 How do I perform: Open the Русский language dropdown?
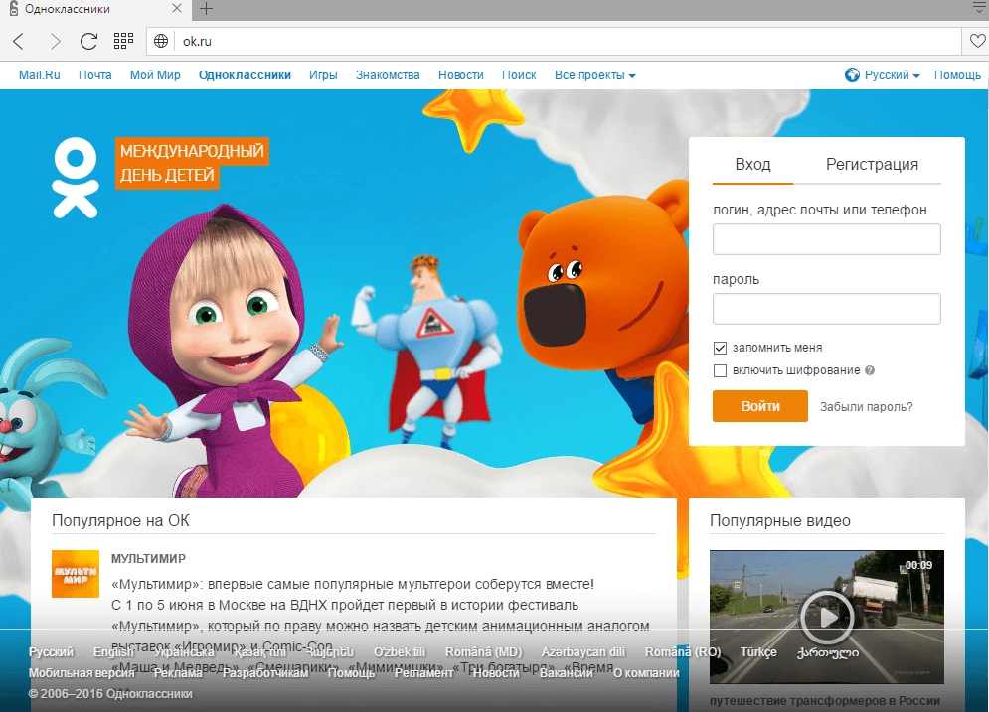click(x=892, y=75)
